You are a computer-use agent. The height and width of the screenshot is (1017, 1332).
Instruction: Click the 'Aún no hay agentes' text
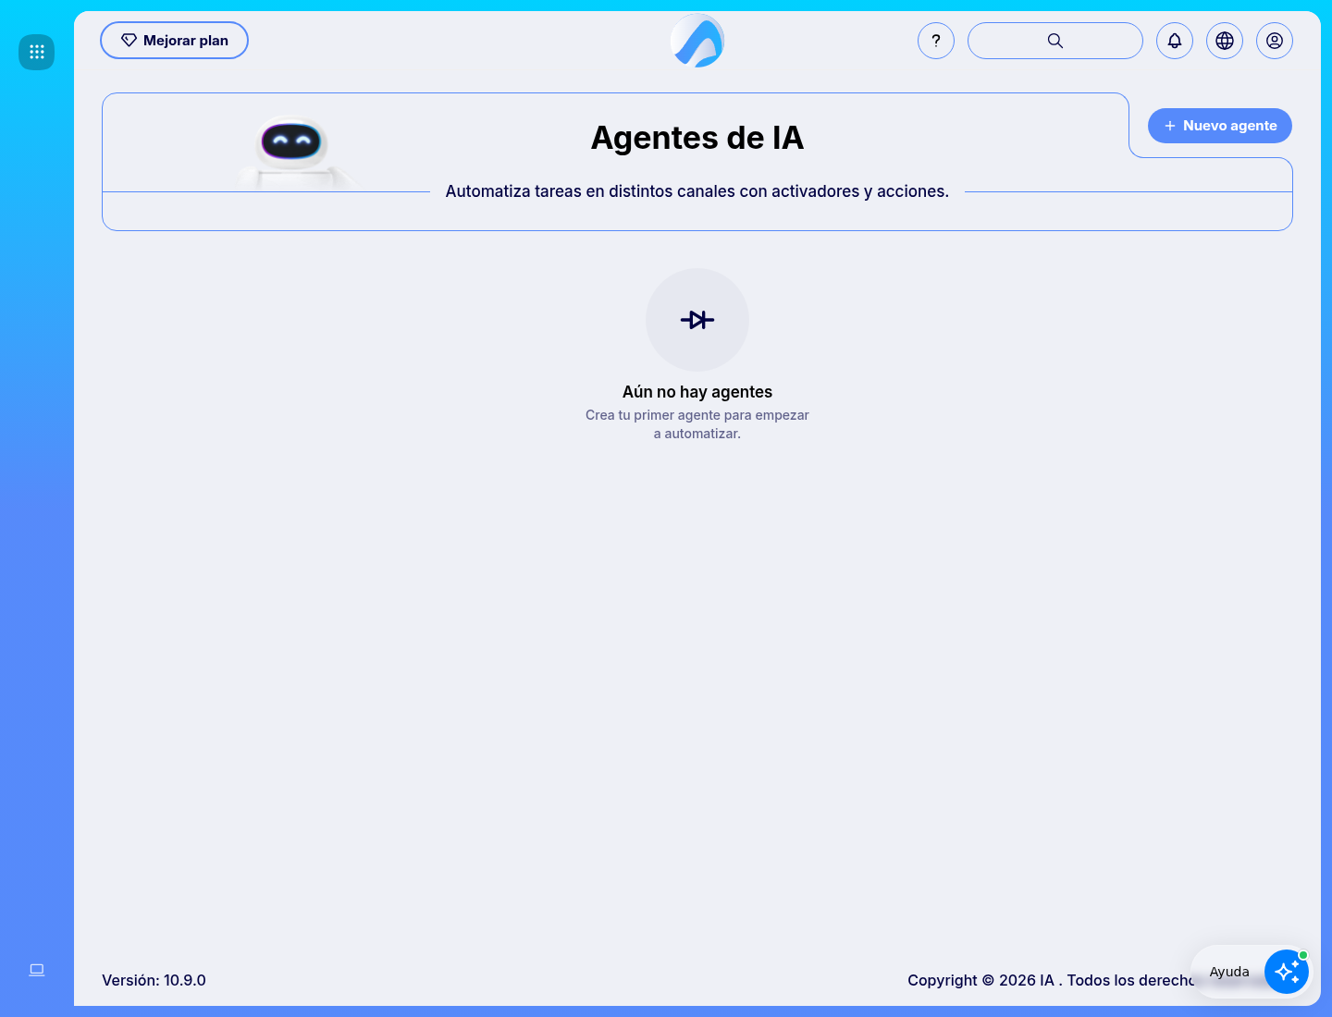coord(697,392)
